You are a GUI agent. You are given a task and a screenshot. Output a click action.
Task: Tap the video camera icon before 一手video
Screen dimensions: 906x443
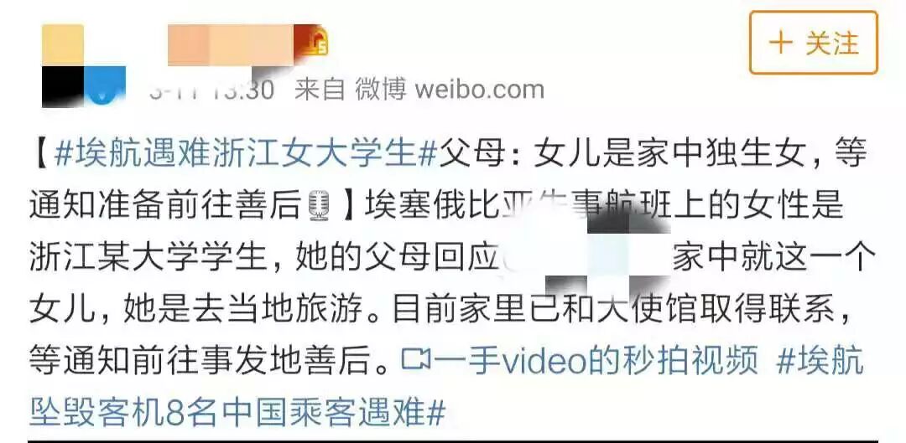point(415,360)
